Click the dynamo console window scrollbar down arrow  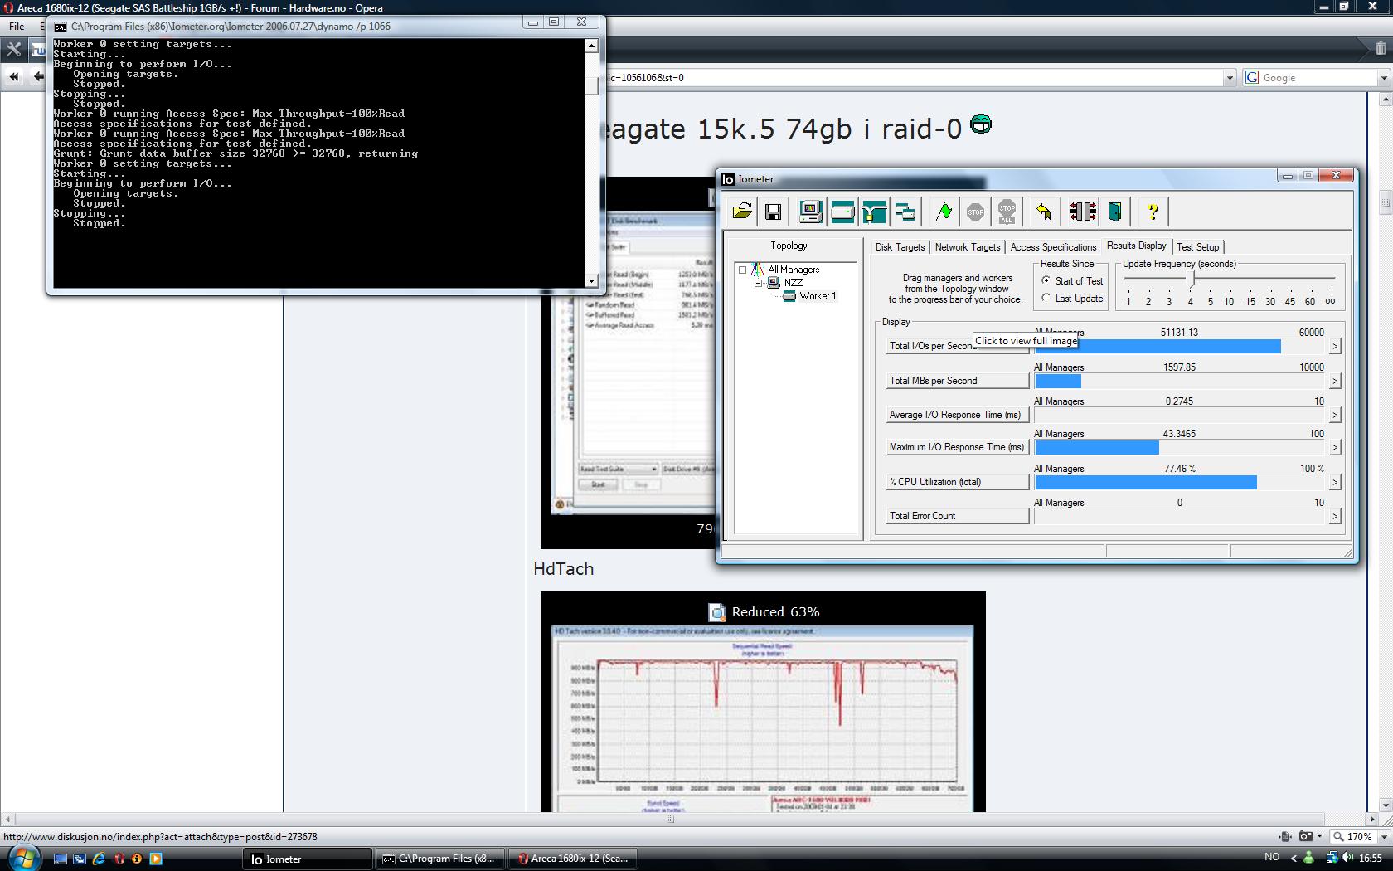[x=591, y=281]
